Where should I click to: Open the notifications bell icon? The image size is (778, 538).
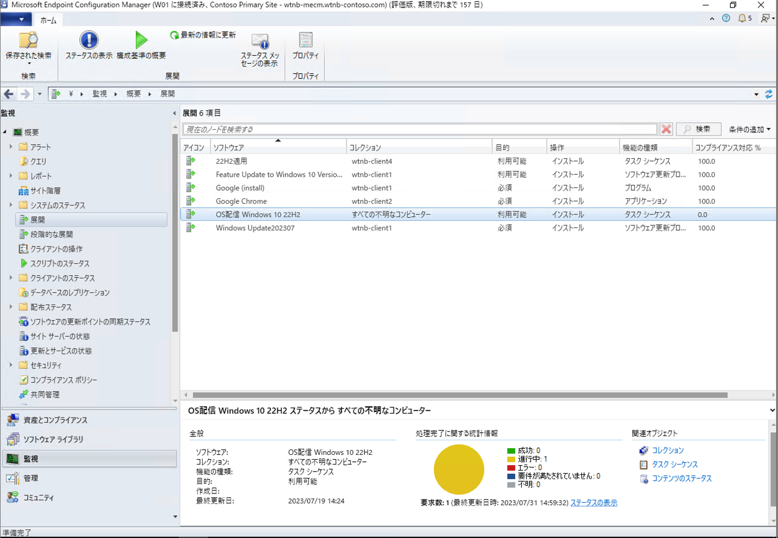pyautogui.click(x=742, y=18)
